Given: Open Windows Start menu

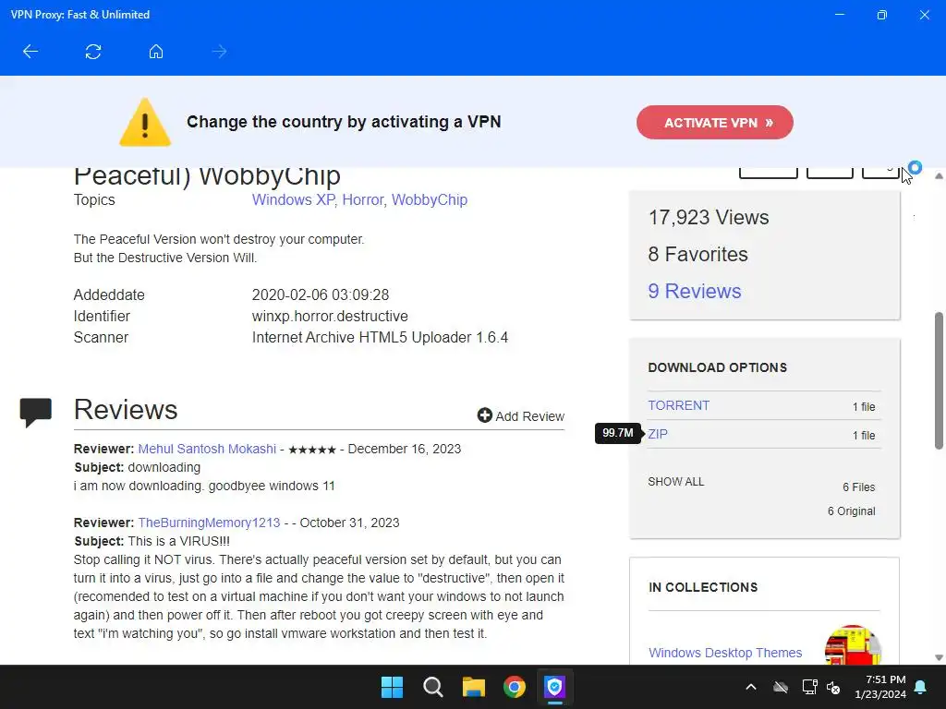Looking at the screenshot, I should point(392,687).
